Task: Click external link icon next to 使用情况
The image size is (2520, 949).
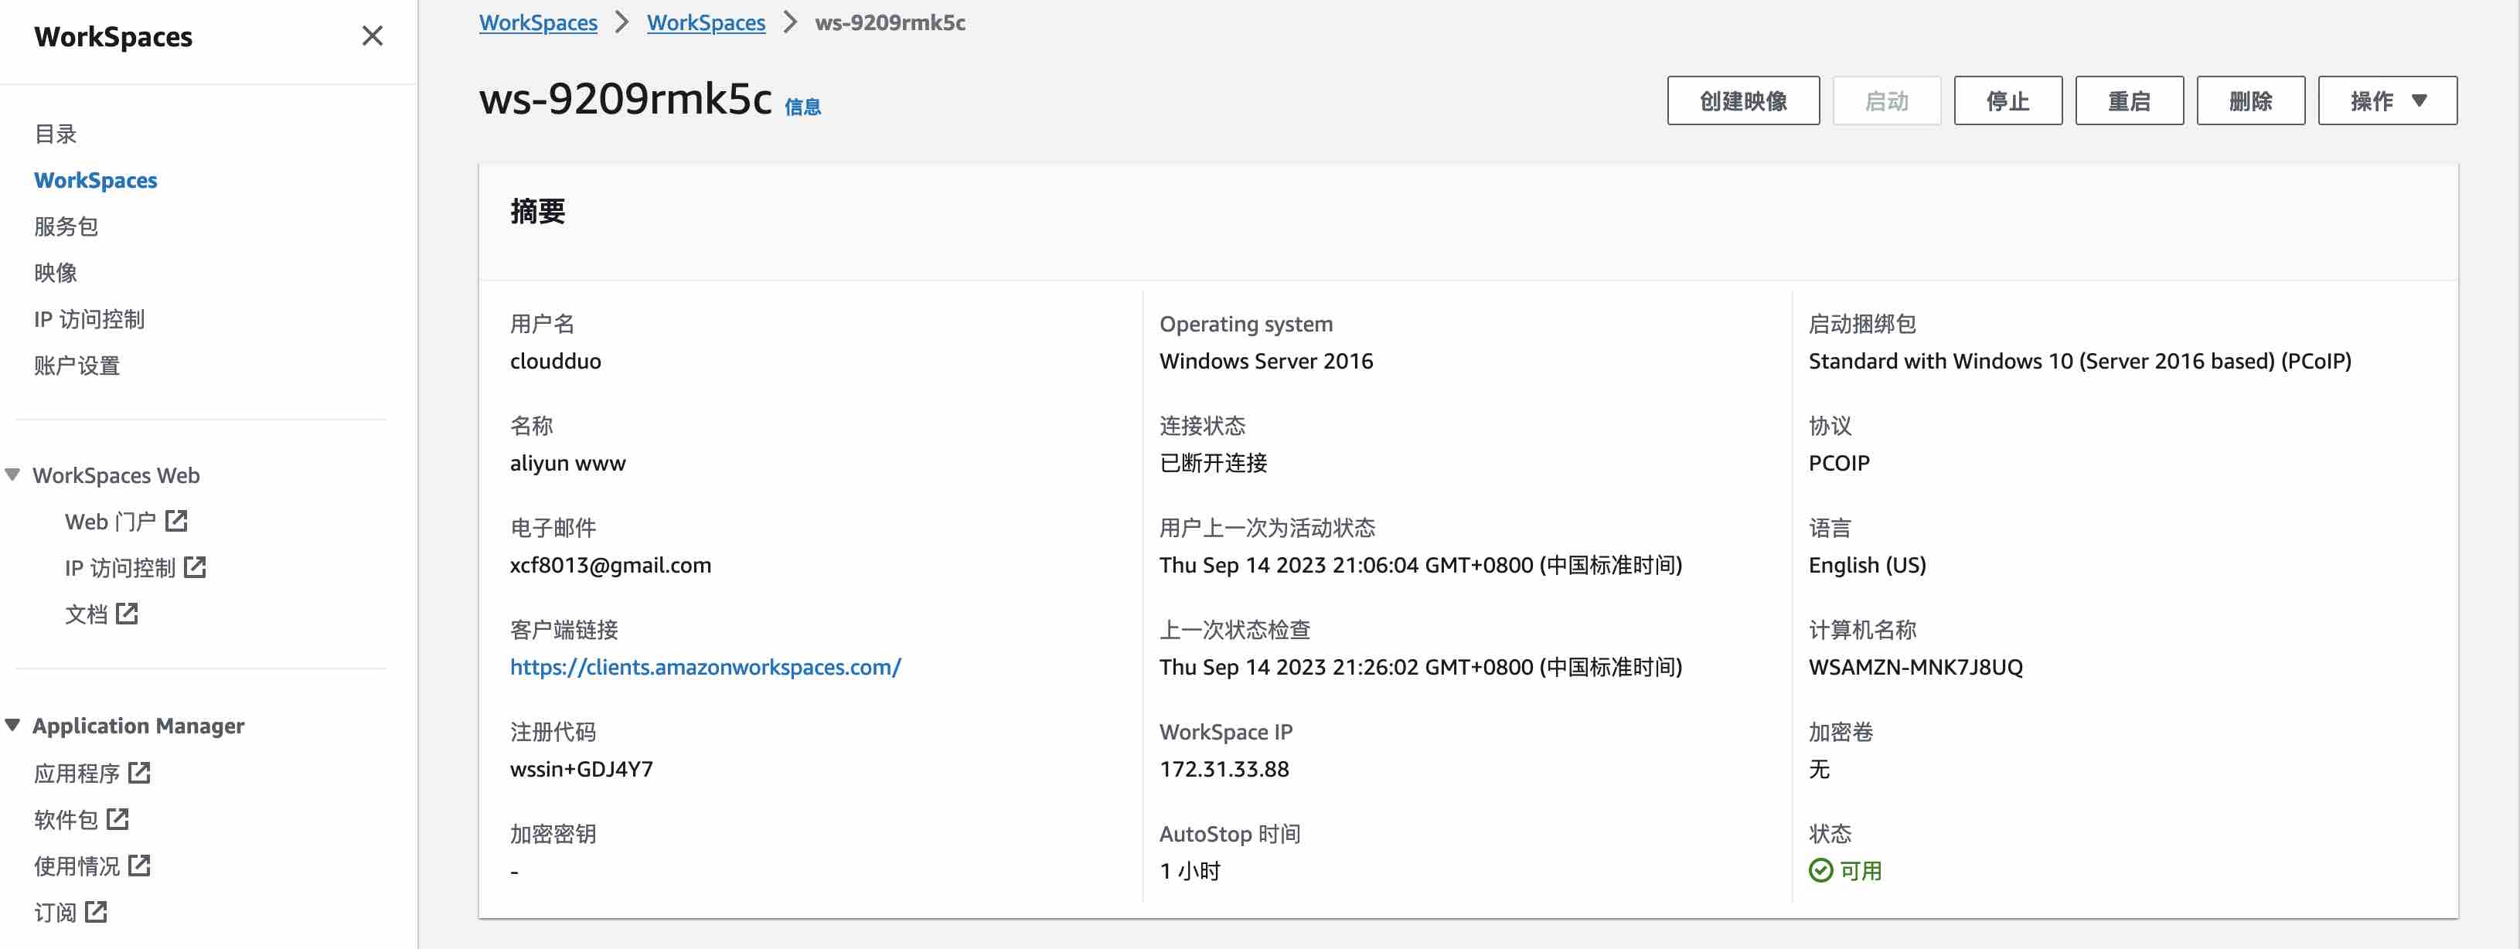Action: 140,865
